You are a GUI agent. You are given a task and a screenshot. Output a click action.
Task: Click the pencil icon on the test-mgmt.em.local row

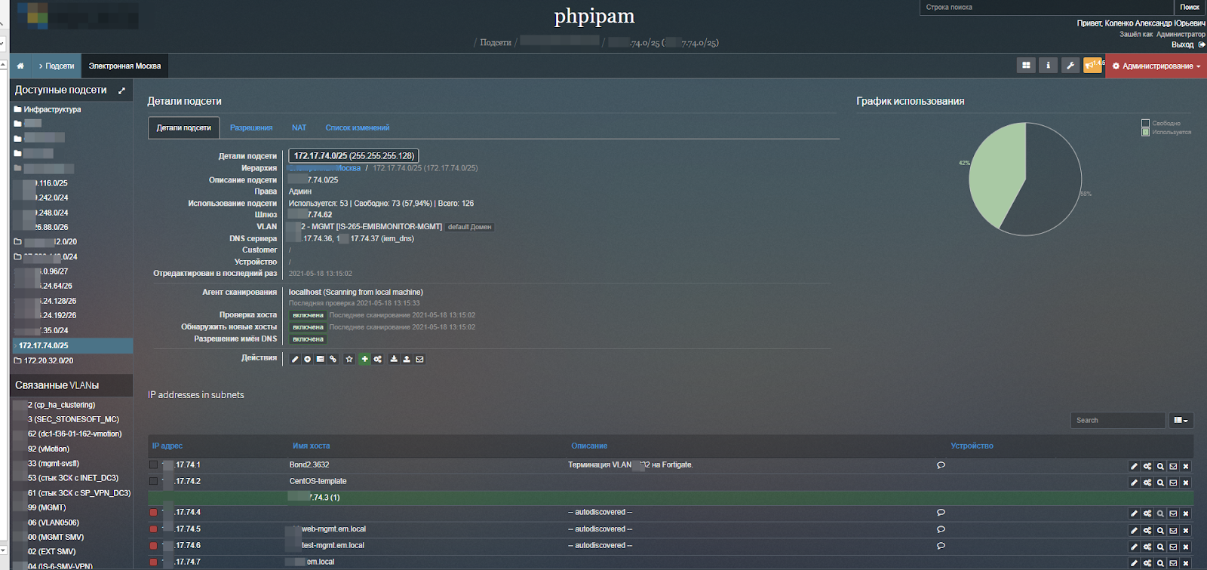(1134, 547)
